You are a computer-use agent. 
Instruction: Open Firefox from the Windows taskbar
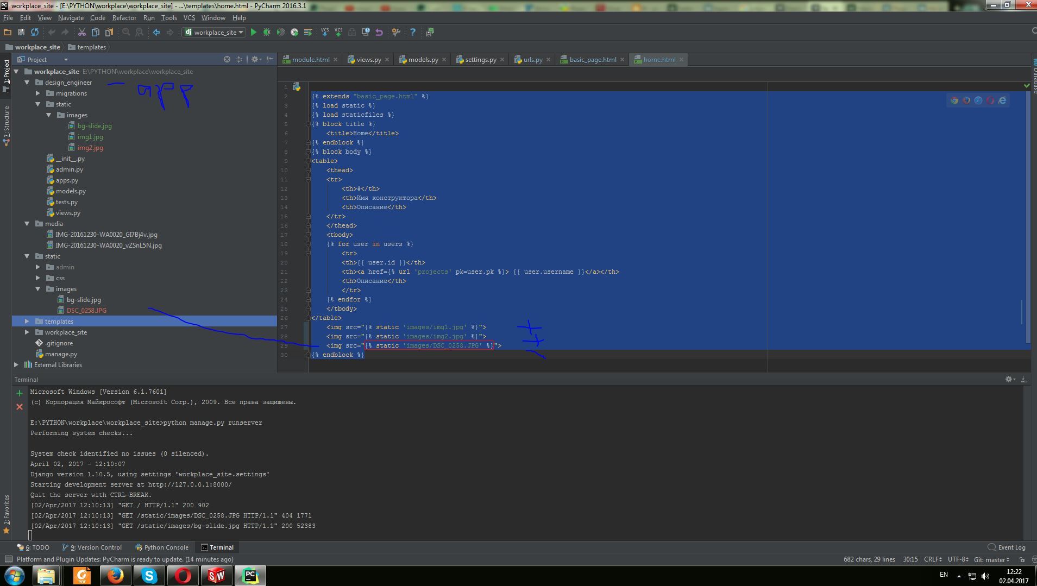115,576
